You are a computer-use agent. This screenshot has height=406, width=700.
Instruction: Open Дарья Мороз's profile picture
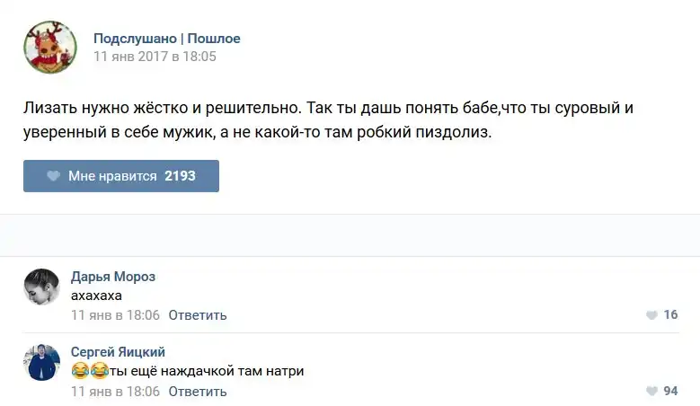pos(41,287)
